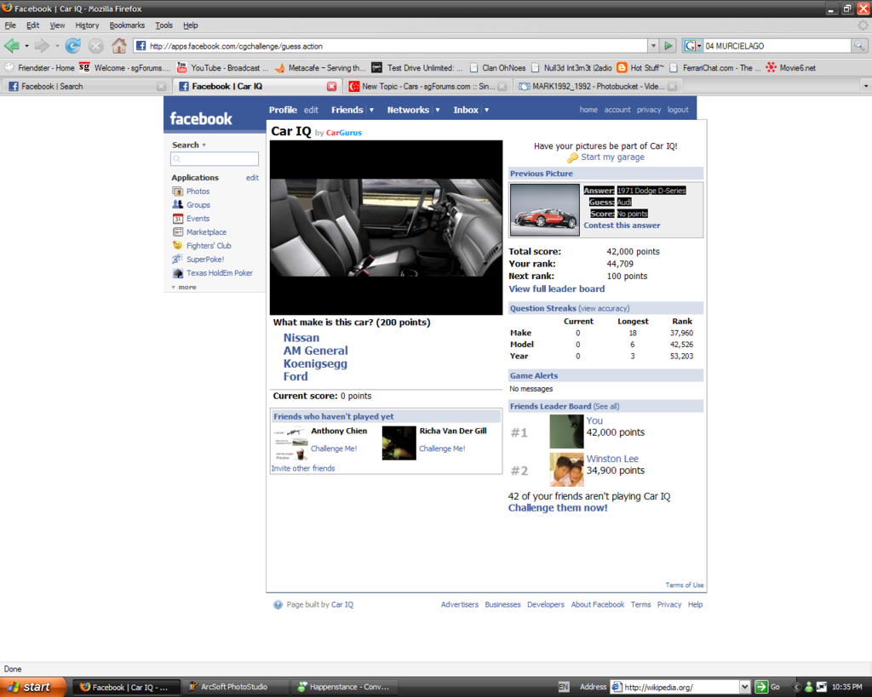Viewport: 872px width, 697px height.
Task: Choose Koenigsegg as the answer
Action: click(x=315, y=363)
